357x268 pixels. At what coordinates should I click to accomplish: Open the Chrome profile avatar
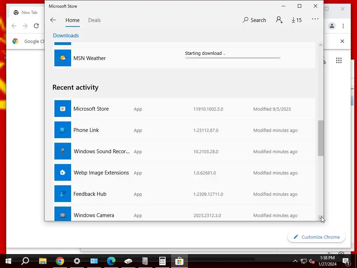tap(332, 26)
